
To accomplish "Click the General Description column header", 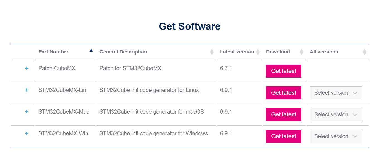I will [123, 52].
